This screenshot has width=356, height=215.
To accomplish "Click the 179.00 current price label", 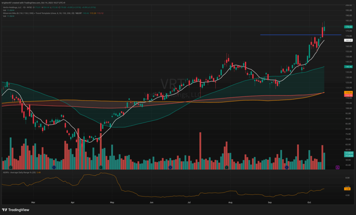I will (x=348, y=27).
